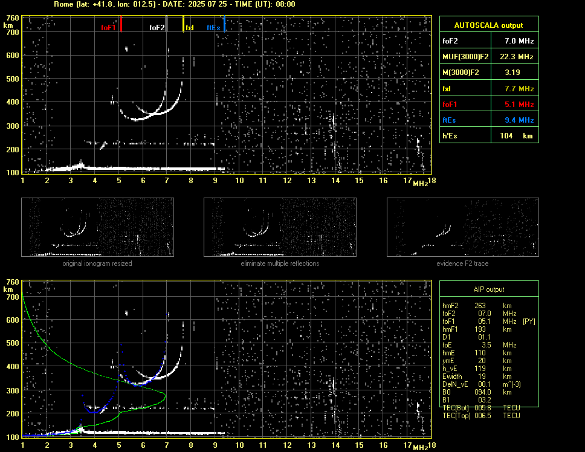The height and width of the screenshot is (452, 585).
Task: Click the M(3000)F2 label
Action: tap(461, 73)
